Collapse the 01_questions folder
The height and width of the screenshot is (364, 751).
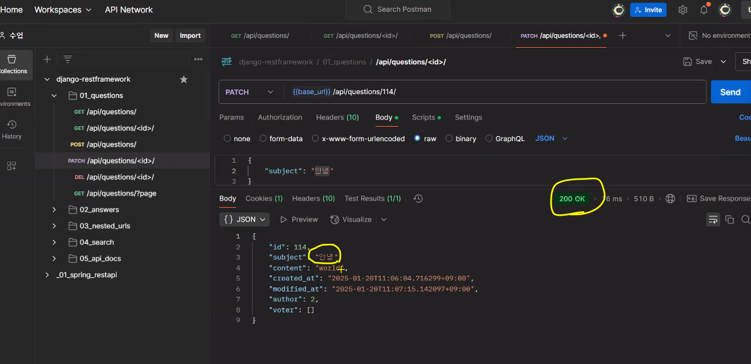(x=54, y=95)
